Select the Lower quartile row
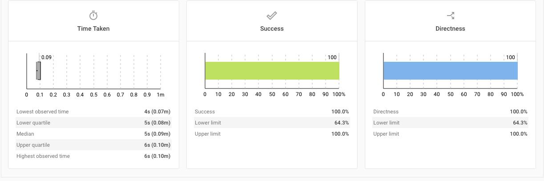The width and height of the screenshot is (544, 181). click(93, 123)
